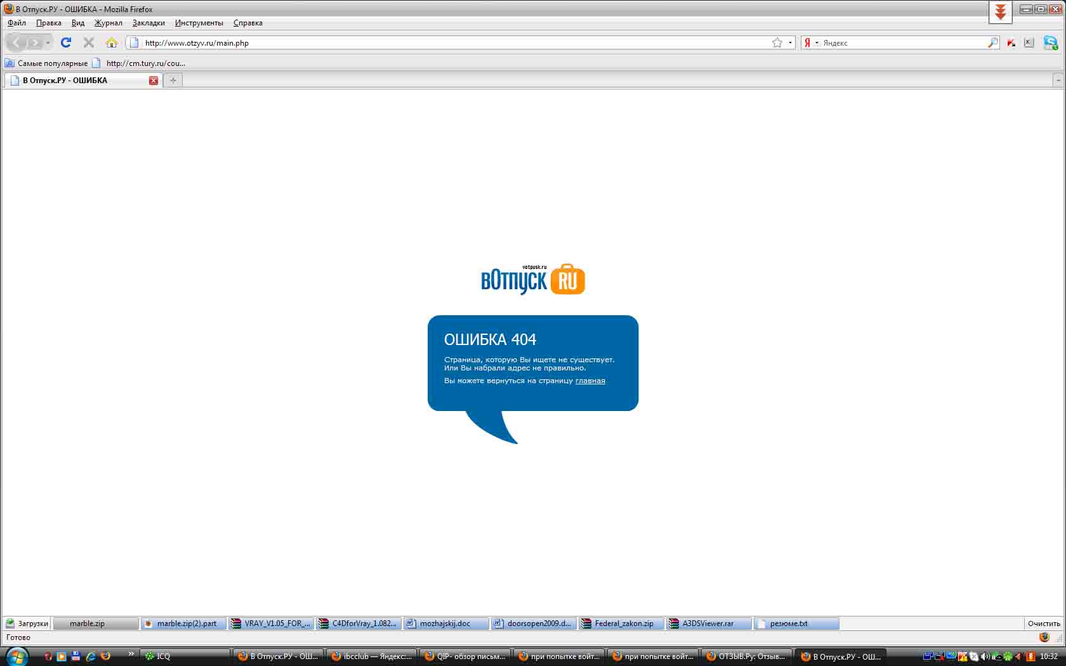This screenshot has height=666, width=1066.
Task: Click the Firefox icon in status bar
Action: 1044,637
